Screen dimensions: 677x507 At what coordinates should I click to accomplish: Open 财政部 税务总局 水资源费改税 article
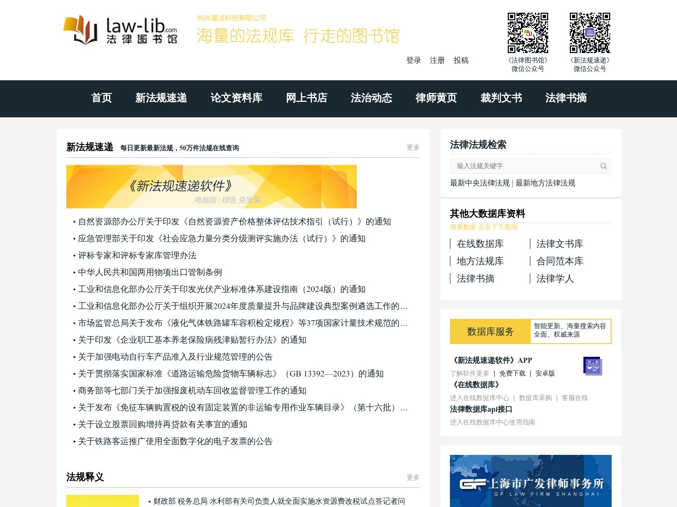pyautogui.click(x=279, y=501)
